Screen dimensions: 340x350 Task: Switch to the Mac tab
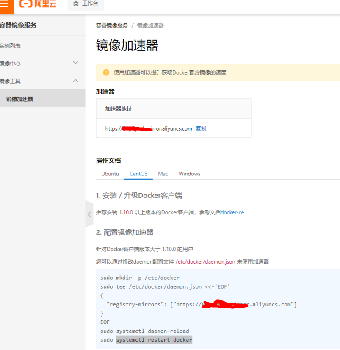click(163, 174)
